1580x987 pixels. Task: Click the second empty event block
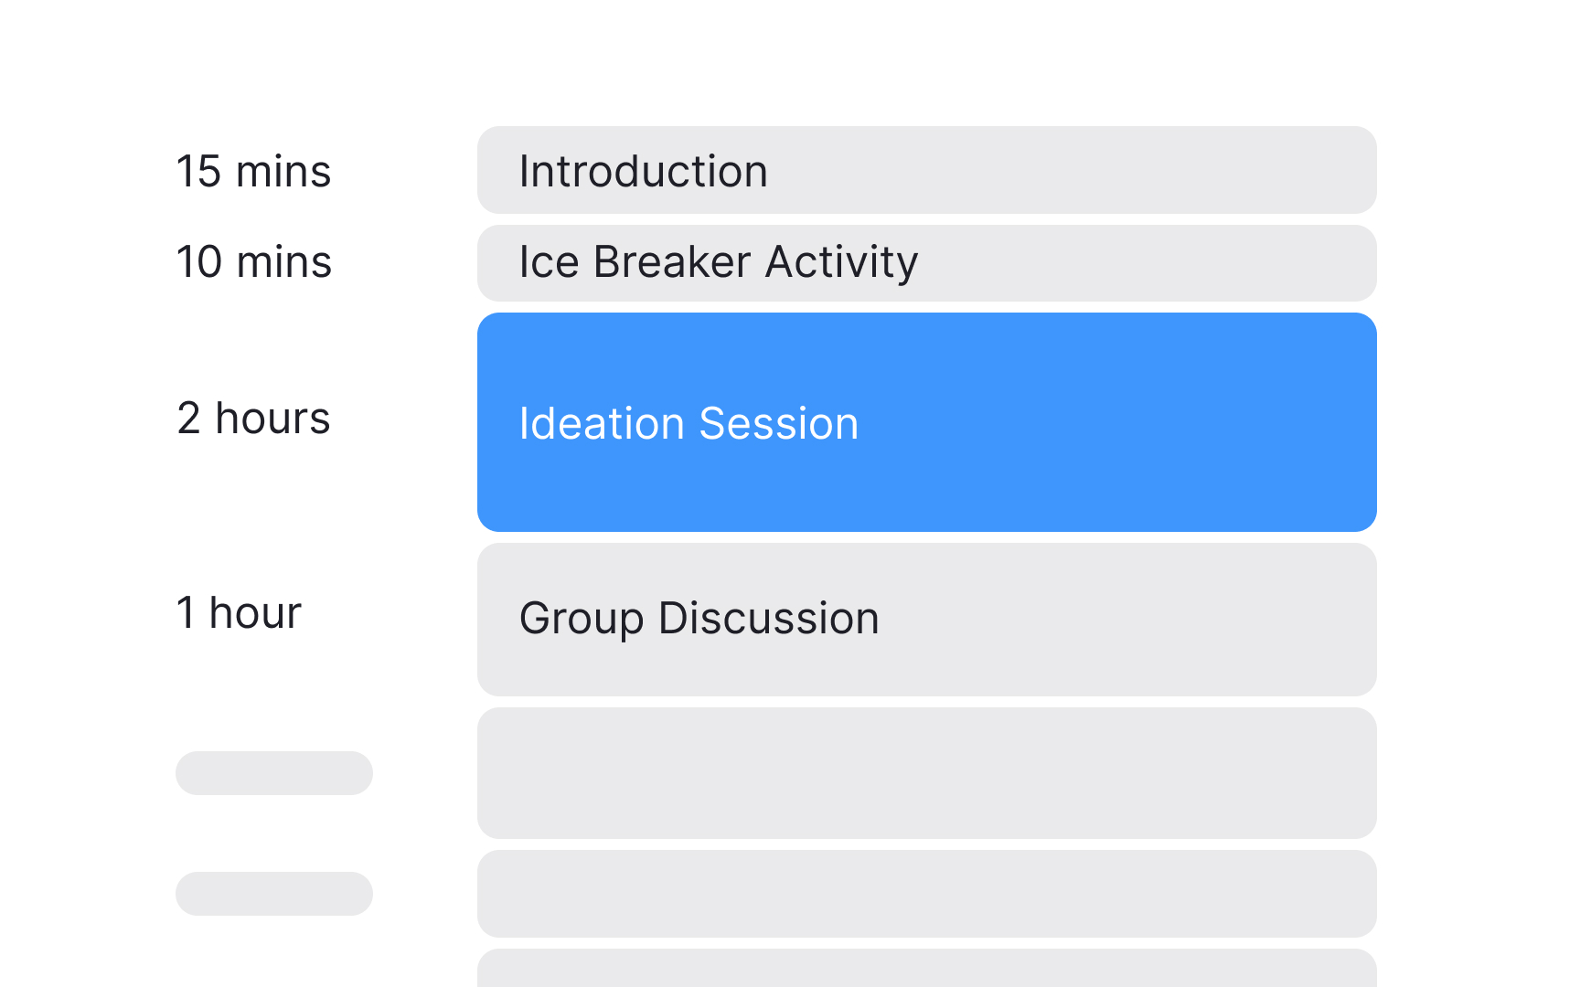pyautogui.click(x=926, y=894)
